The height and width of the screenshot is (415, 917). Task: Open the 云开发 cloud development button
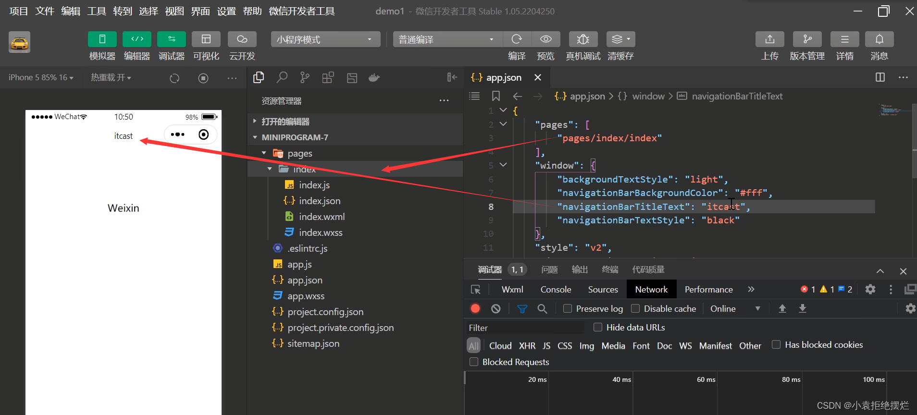tap(242, 39)
